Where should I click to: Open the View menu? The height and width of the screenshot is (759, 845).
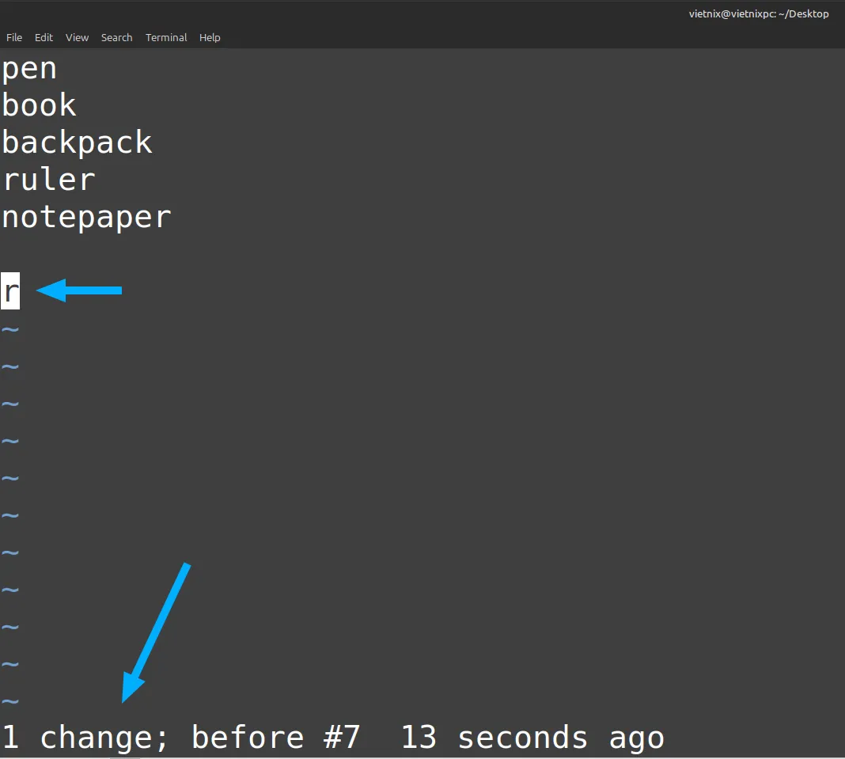click(x=77, y=38)
